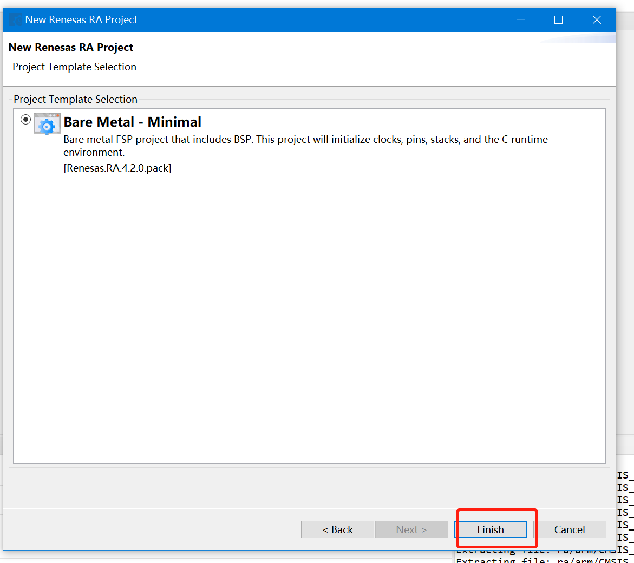Click the Finish button
Viewport: 634px width, 563px height.
point(491,529)
